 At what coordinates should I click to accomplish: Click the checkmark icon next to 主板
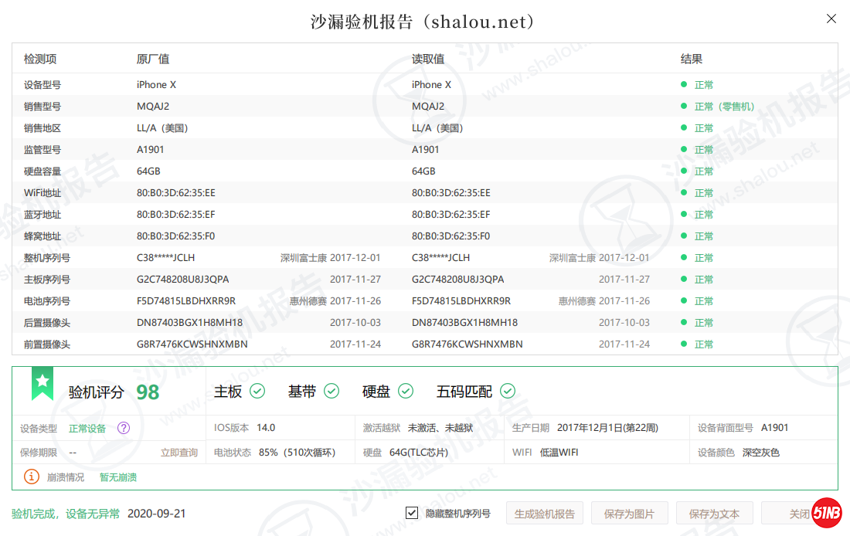[x=257, y=392]
